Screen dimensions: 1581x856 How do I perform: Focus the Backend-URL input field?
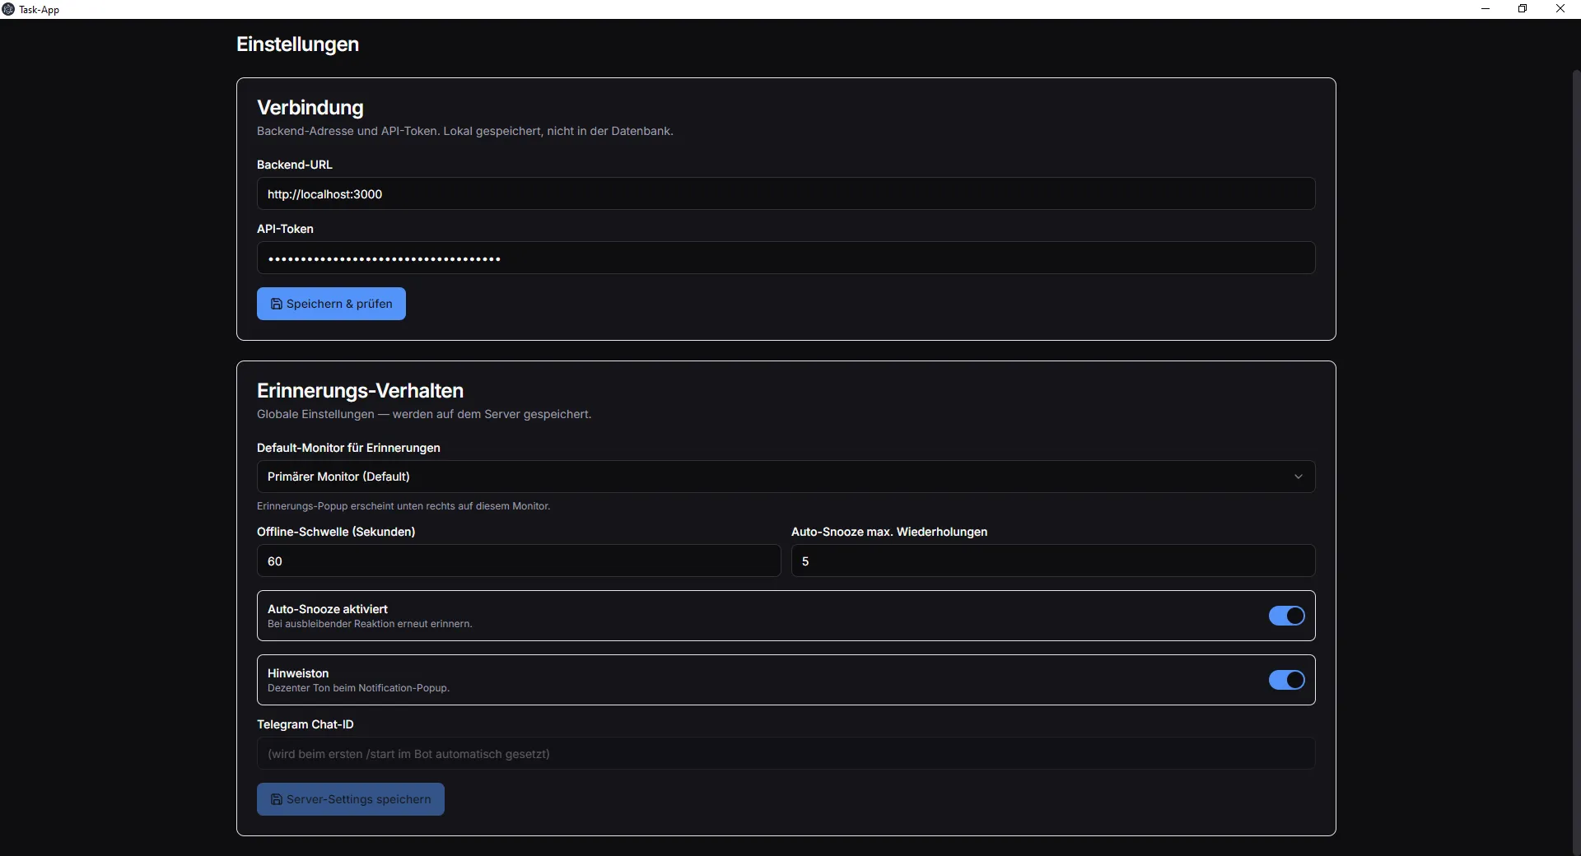(x=786, y=194)
